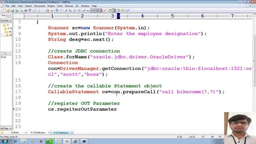This screenshot has height=144, width=256.
Task: Click the red checkmark toolbar icon
Action: coord(105,11)
